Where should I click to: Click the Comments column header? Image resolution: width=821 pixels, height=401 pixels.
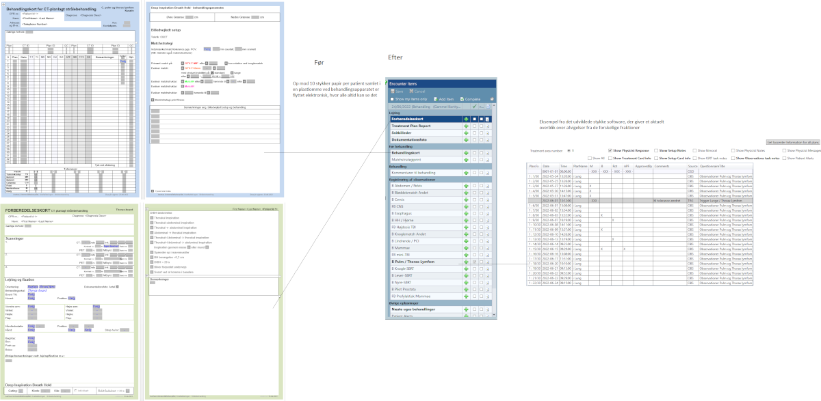[670, 166]
